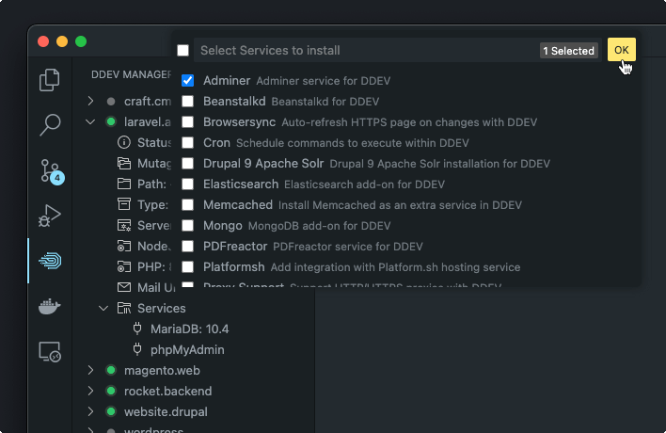Click the Services folder icon
Screen dimensions: 666x433
(x=124, y=308)
